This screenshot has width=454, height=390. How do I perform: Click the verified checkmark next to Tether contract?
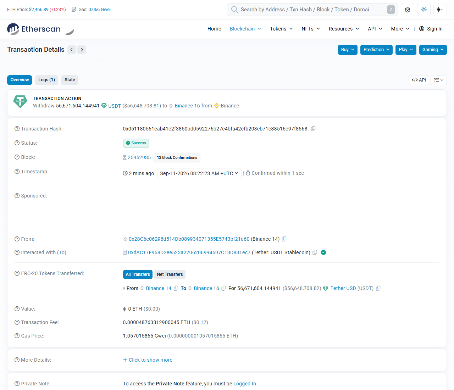point(323,252)
